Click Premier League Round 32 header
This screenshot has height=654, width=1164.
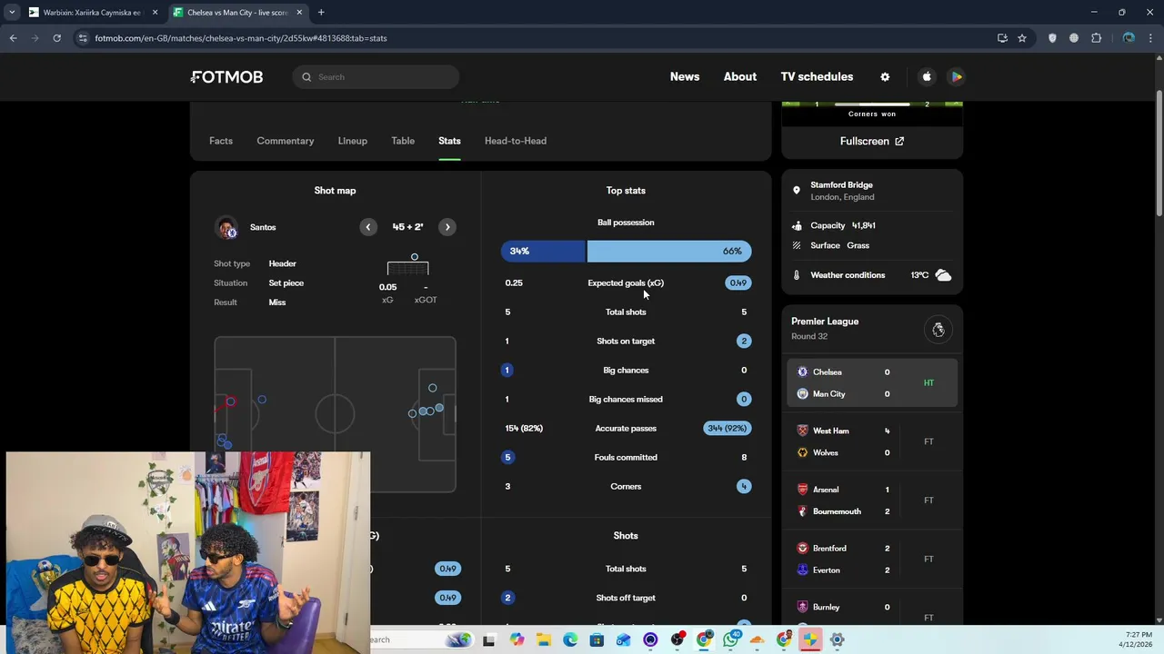[x=872, y=329]
